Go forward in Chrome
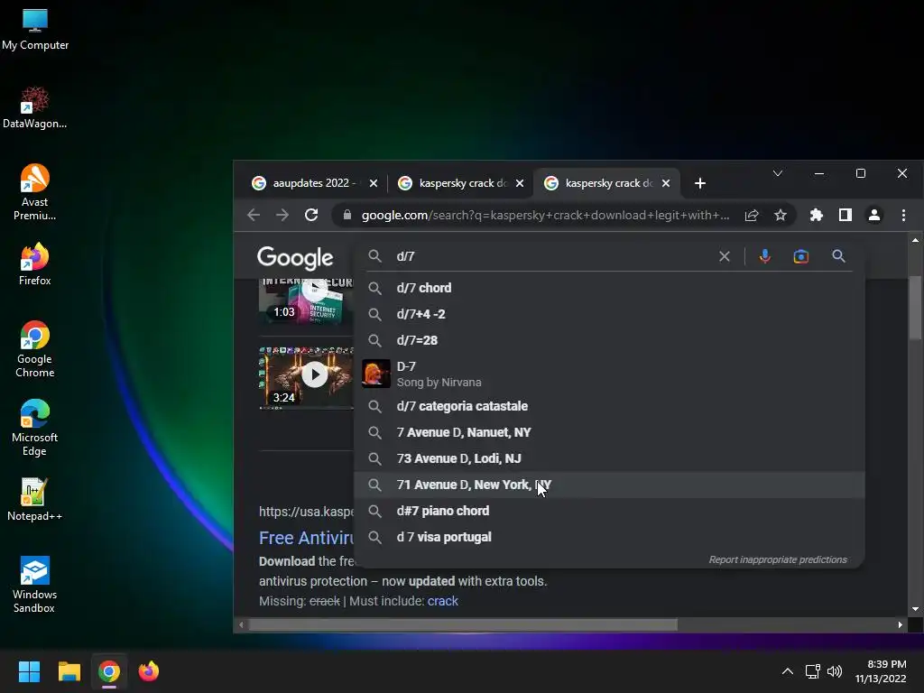Viewport: 924px width, 693px height. (282, 215)
